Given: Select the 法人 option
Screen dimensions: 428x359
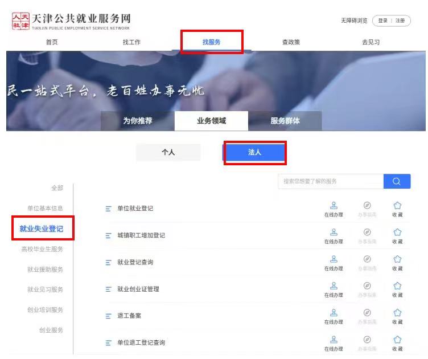Looking at the screenshot, I should click(254, 152).
